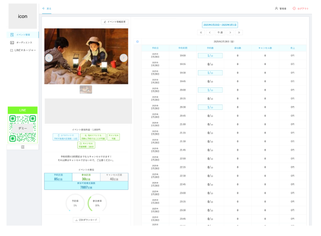Click the sidebar collapse icon below QR code
The width and height of the screenshot is (321, 236).
(x=23, y=147)
